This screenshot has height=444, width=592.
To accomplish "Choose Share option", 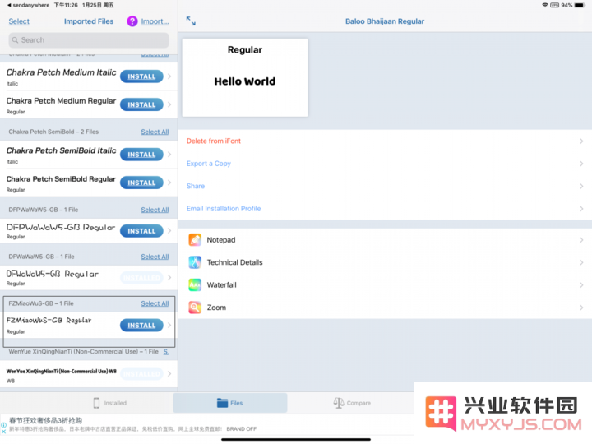I will tap(196, 186).
